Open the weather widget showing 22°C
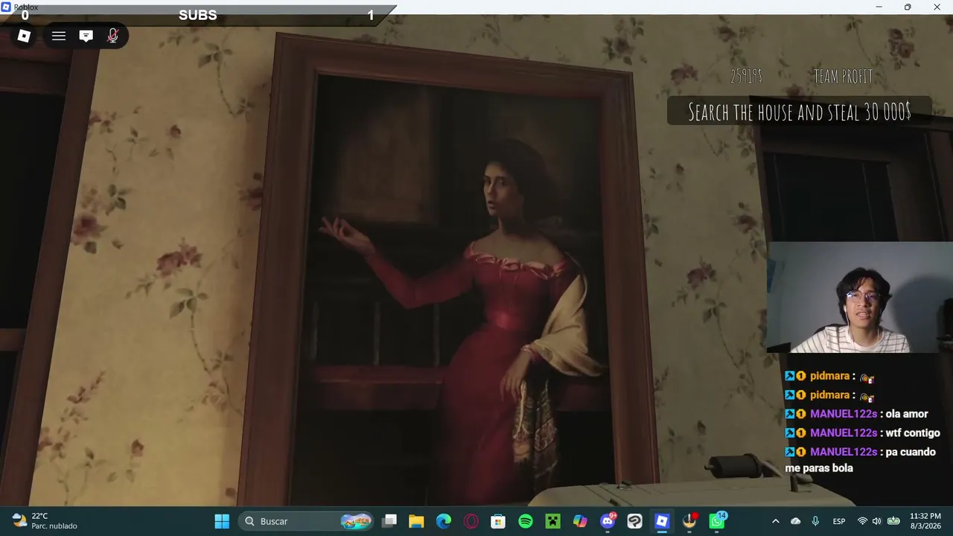This screenshot has width=953, height=536. click(x=45, y=521)
